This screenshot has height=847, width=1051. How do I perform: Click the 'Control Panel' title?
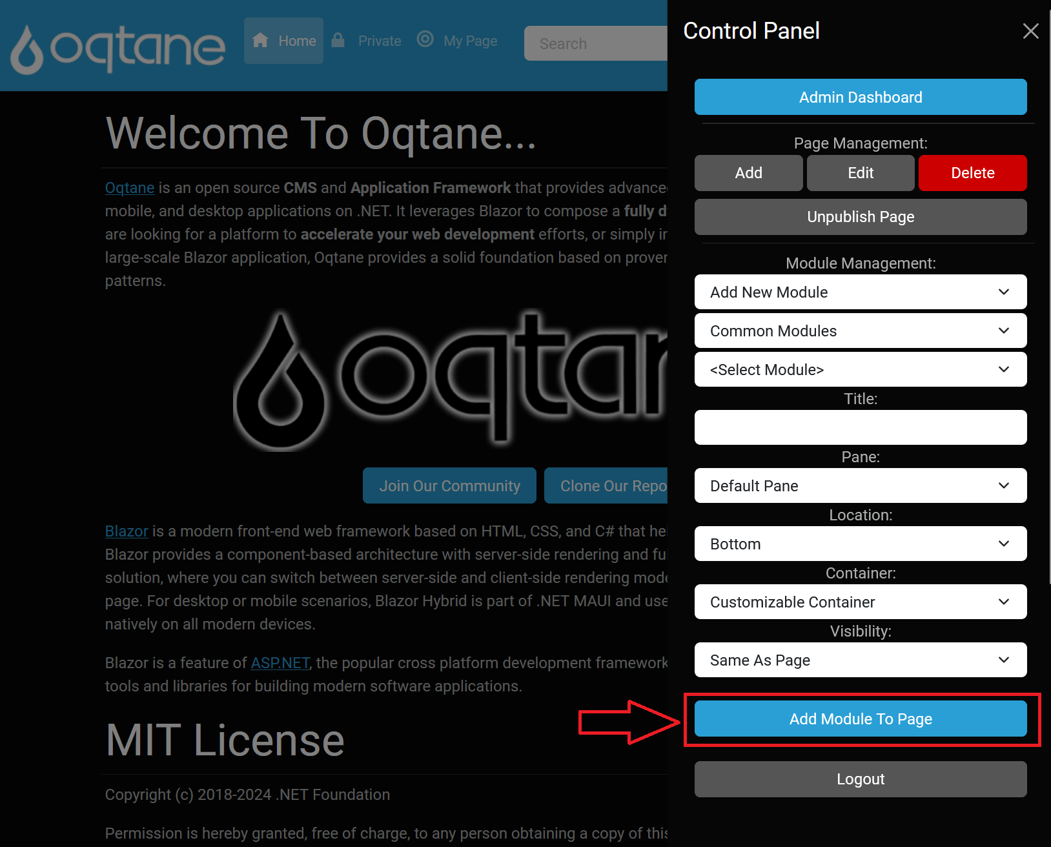click(x=751, y=31)
